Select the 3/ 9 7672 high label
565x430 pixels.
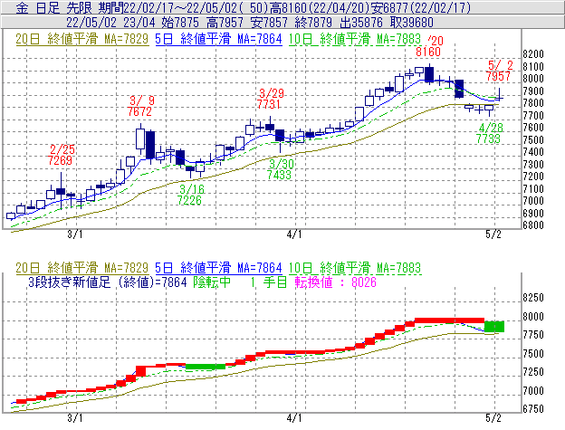[139, 106]
